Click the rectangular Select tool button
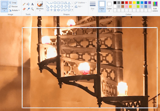The image size is (160, 111). [4, 4]
